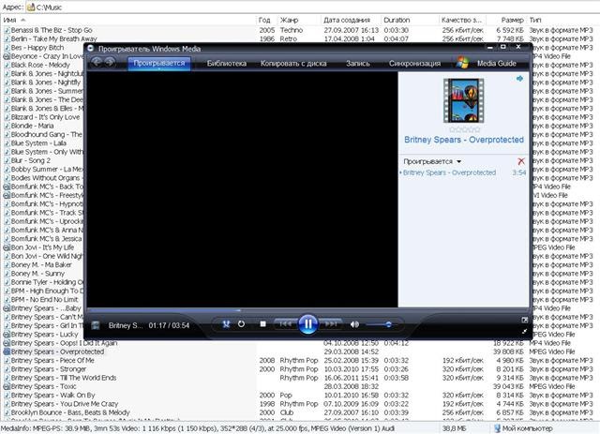Select Britney Spears - Oops! I Did It Again
The height and width of the screenshot is (434, 600).
[x=64, y=343]
